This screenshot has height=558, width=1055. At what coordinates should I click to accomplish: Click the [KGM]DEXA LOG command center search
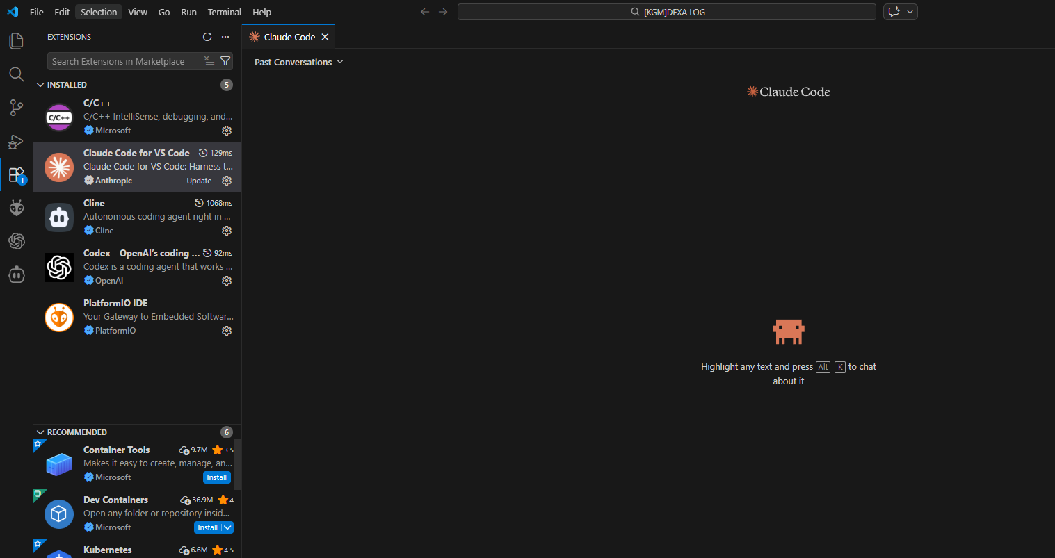pos(667,12)
